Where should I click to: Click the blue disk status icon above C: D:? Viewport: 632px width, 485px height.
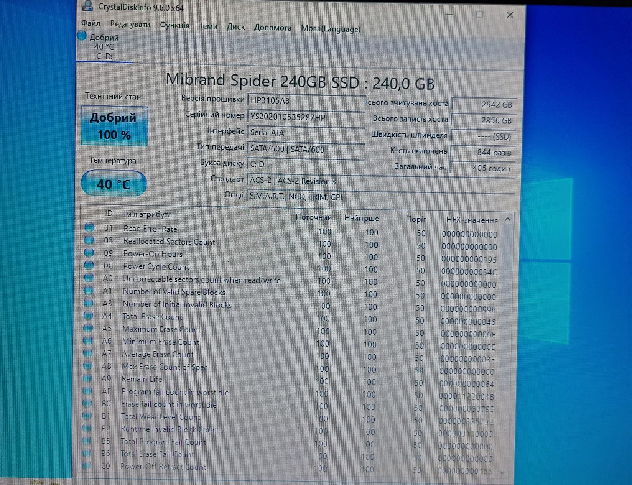pyautogui.click(x=82, y=36)
